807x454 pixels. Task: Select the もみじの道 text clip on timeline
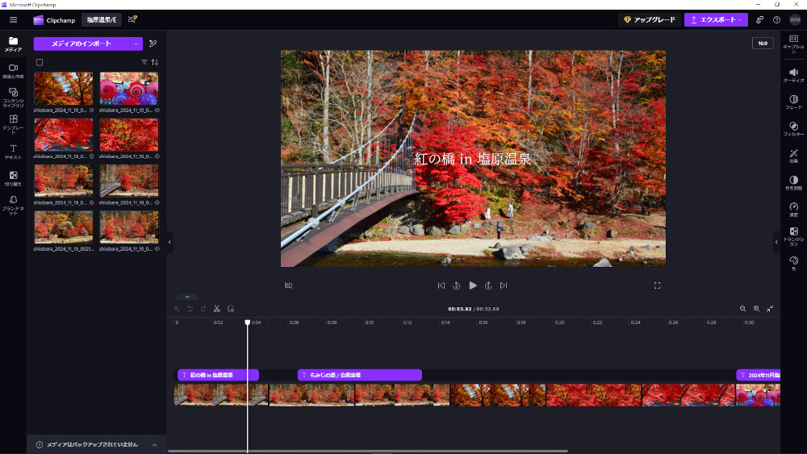(x=360, y=375)
